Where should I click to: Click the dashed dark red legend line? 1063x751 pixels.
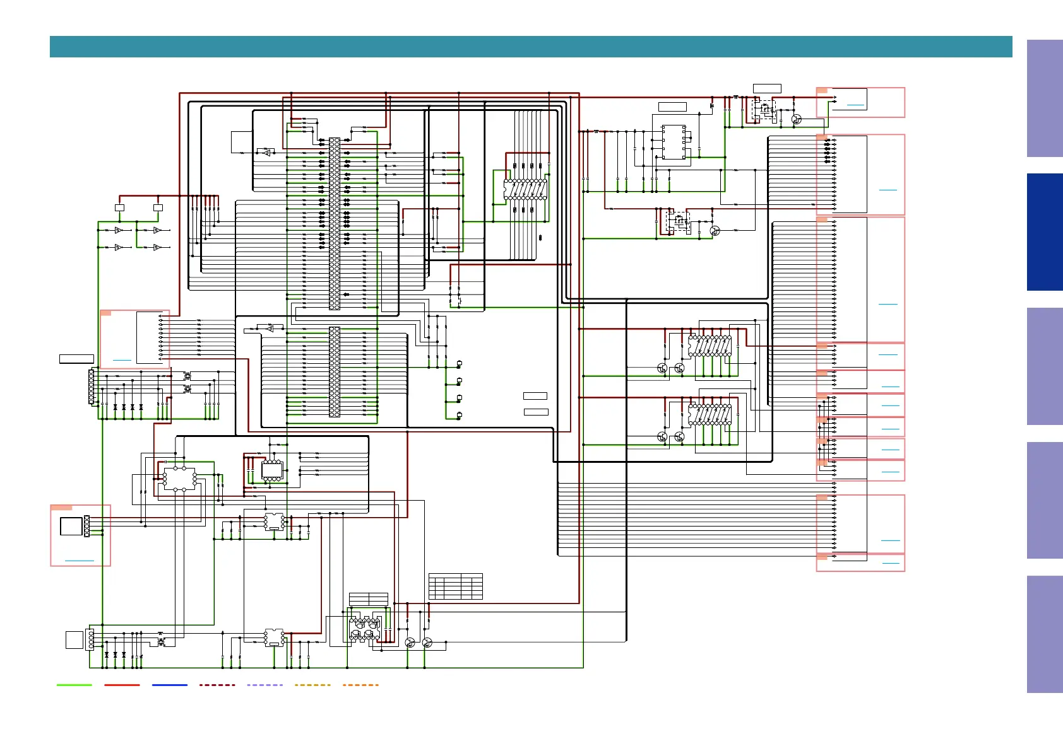click(217, 685)
